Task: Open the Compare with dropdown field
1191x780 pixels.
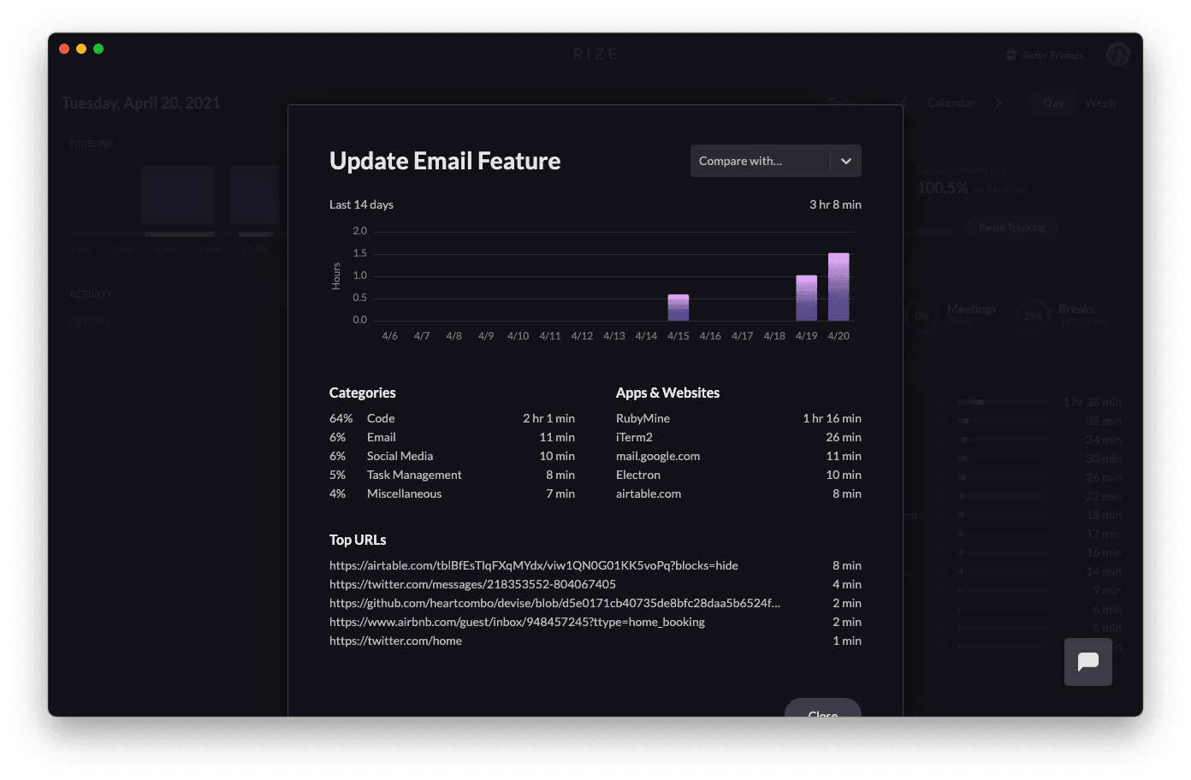Action: pos(759,161)
